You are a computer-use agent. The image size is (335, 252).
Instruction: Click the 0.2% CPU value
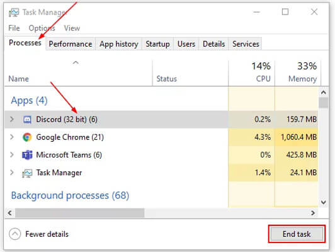pos(263,120)
